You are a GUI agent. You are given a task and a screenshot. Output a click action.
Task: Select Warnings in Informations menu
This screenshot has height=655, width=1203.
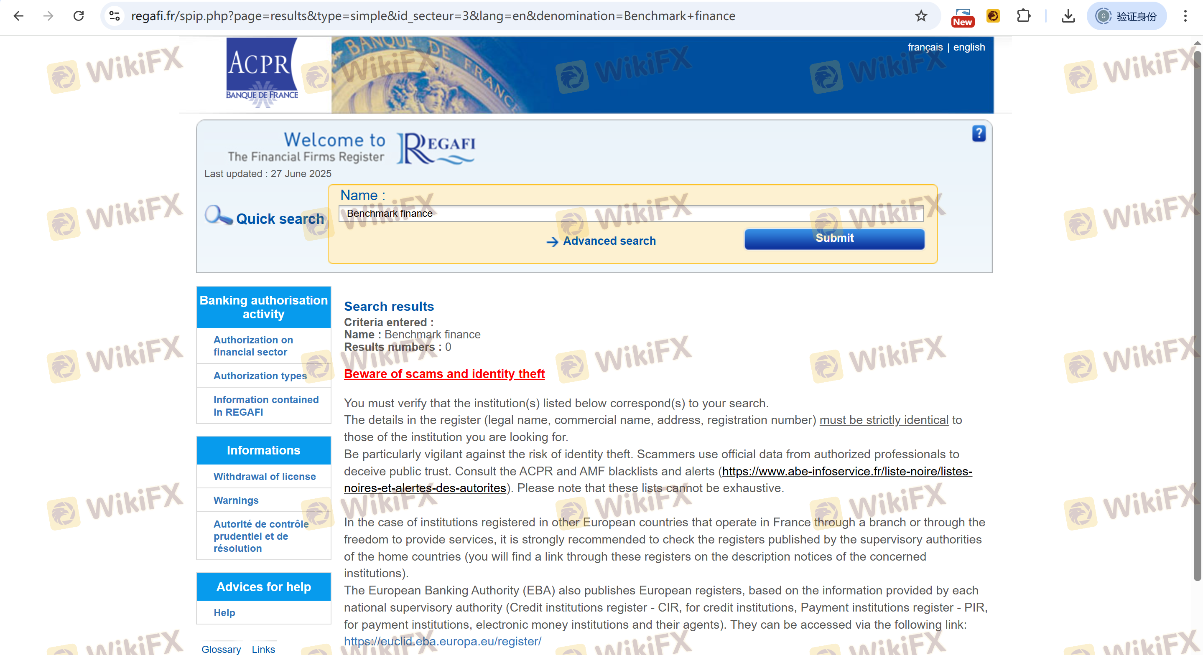(236, 500)
